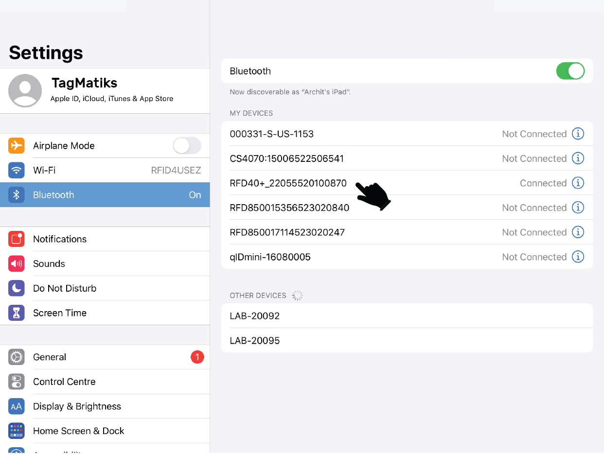Select the purple Do Not Disturb moon icon
This screenshot has height=454, width=604.
17,288
